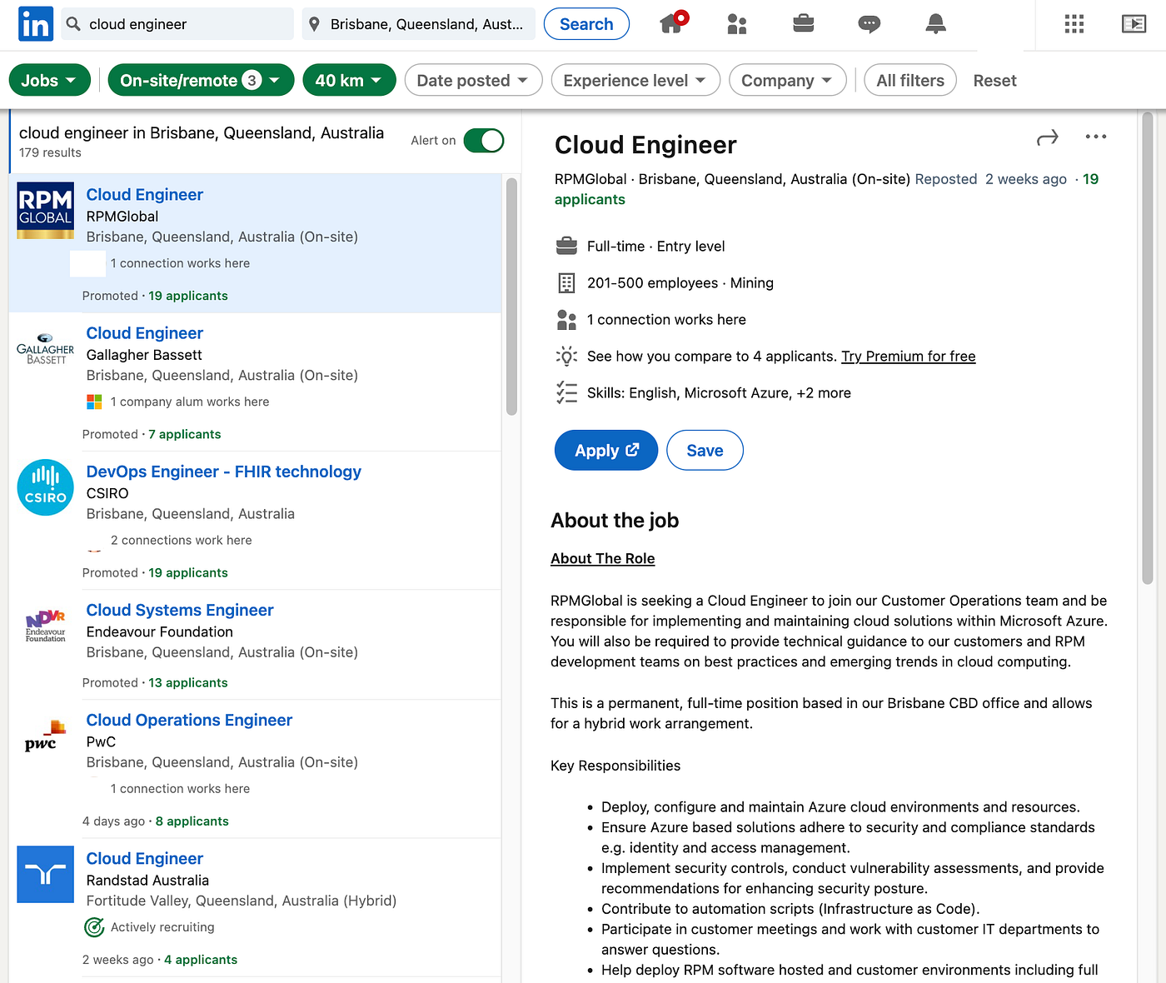
Task: Open the Jobs briefcase icon
Action: [x=803, y=24]
